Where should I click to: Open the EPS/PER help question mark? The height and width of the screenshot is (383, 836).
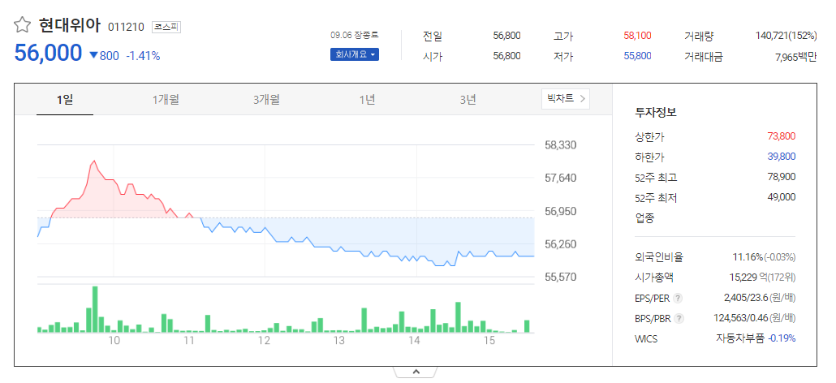pyautogui.click(x=678, y=298)
